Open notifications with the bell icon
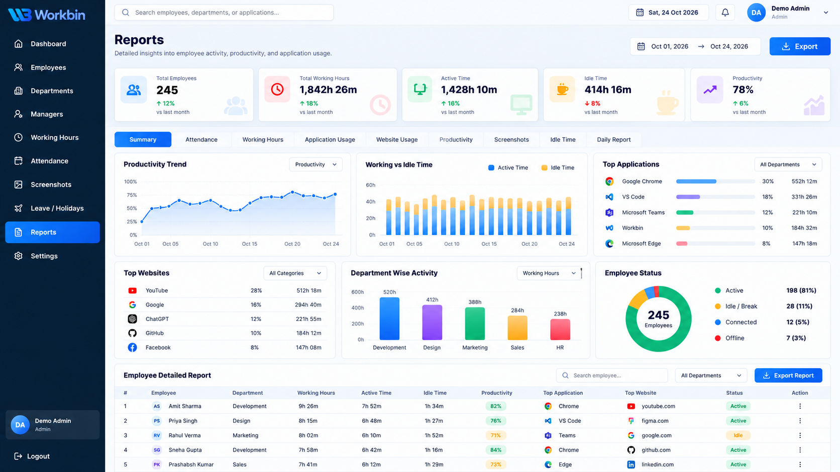This screenshot has height=472, width=840. coord(725,13)
